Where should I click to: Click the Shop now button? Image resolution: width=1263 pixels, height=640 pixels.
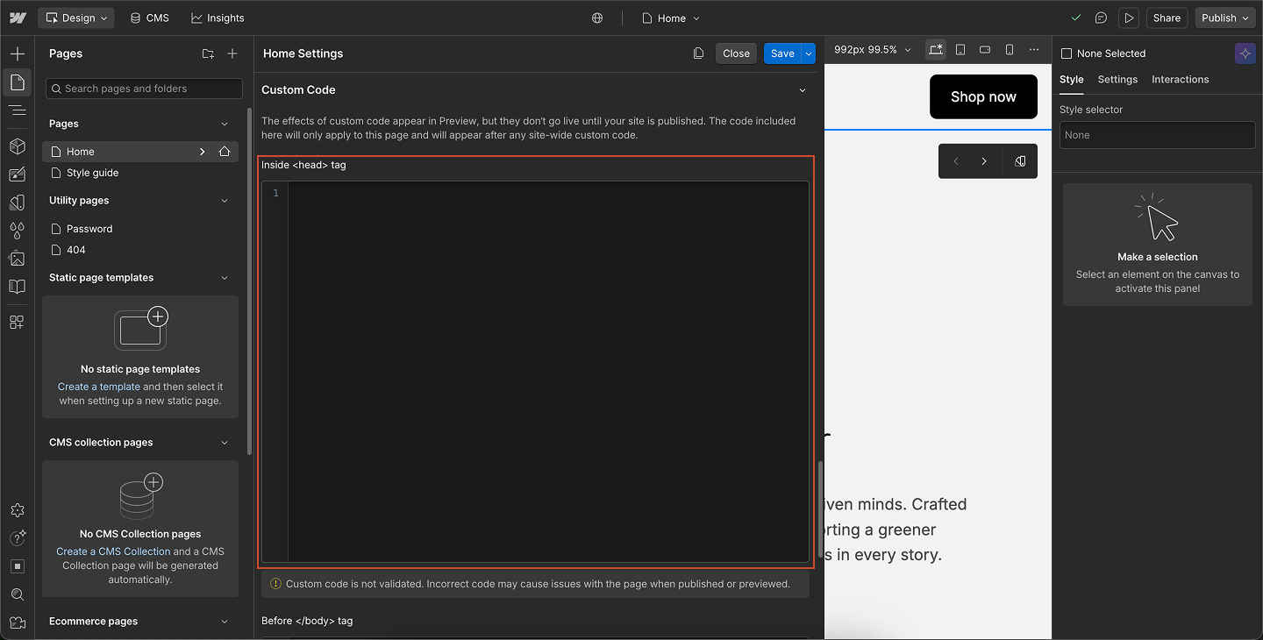pyautogui.click(x=983, y=96)
